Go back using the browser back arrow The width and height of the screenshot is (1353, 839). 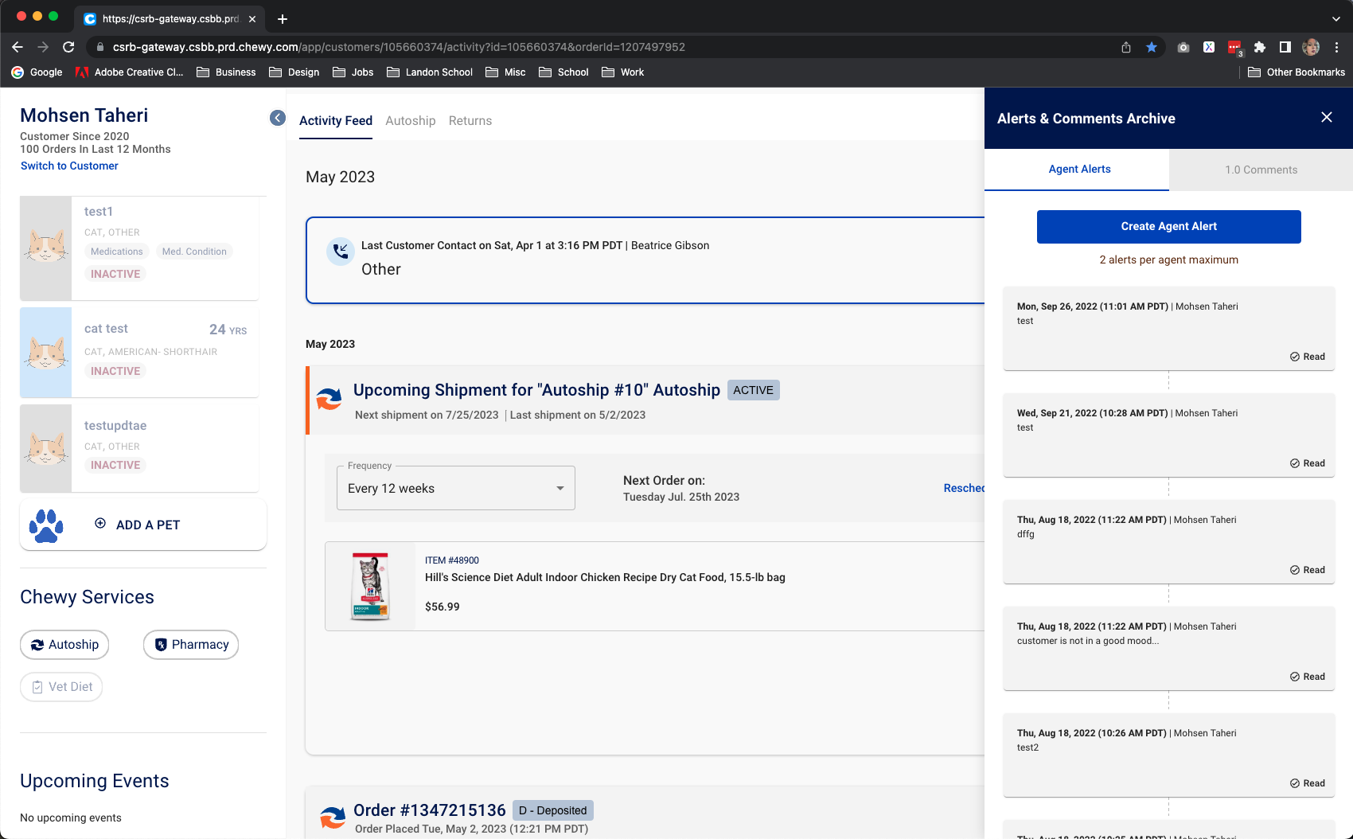tap(18, 47)
